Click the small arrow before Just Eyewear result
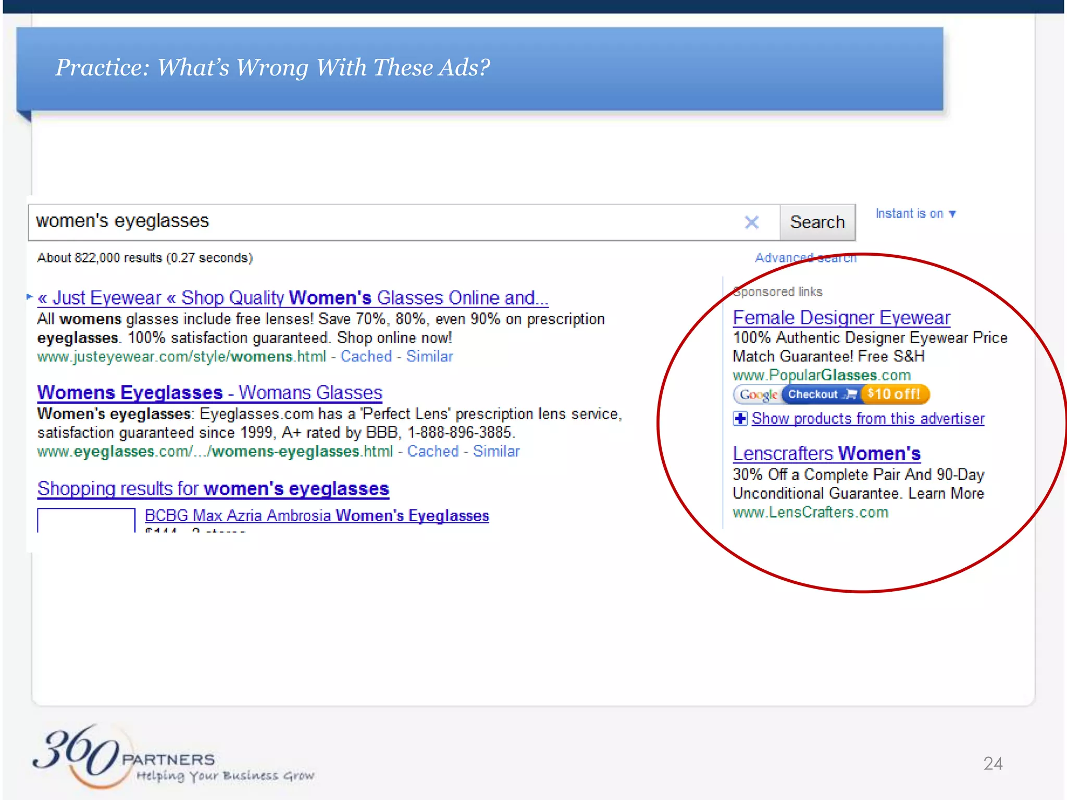Screen dimensions: 1067x800 [30, 297]
